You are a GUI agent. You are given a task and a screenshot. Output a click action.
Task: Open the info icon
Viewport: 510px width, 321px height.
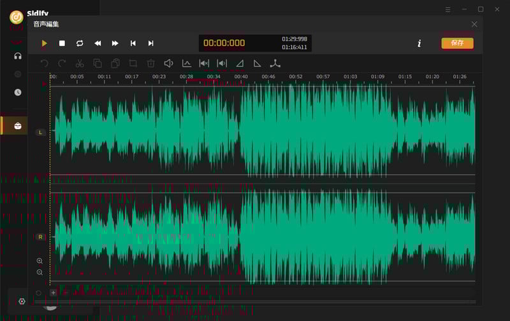[419, 43]
